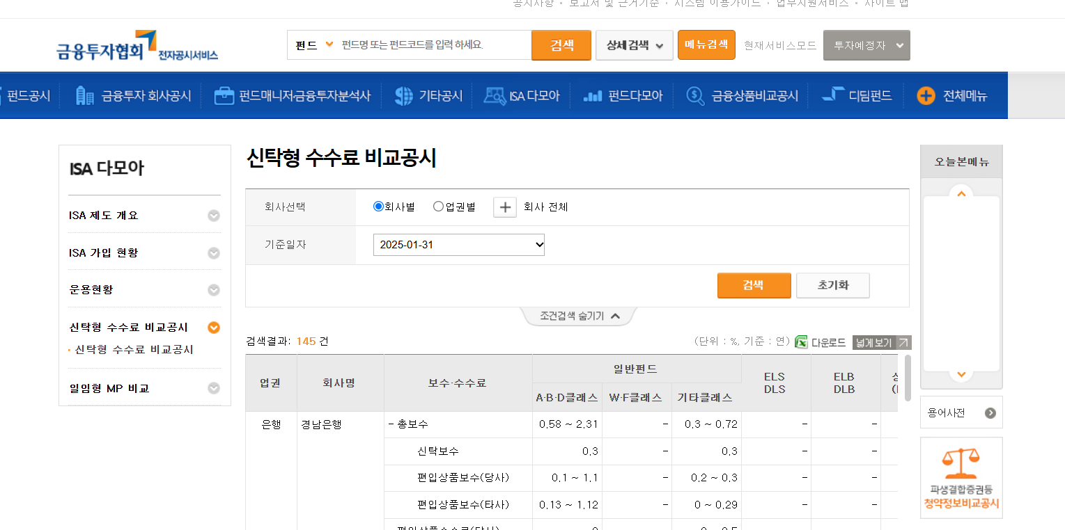The image size is (1065, 530).
Task: Click the 다운로드 link
Action: (828, 343)
